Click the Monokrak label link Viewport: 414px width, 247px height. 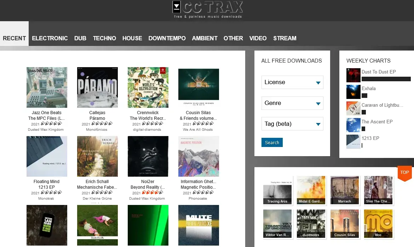tap(46, 199)
